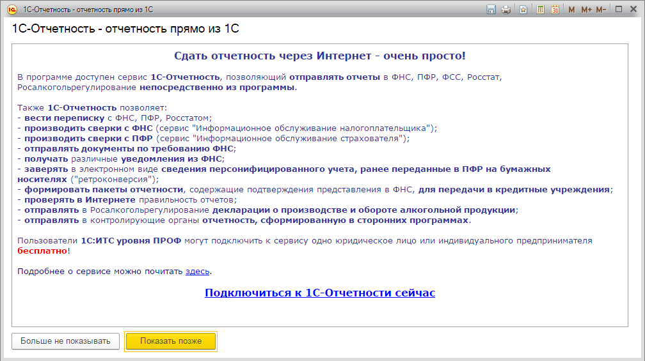Screen dimensions: 645x361
Task: Click the 'Показать позже' button
Action: click(x=171, y=341)
